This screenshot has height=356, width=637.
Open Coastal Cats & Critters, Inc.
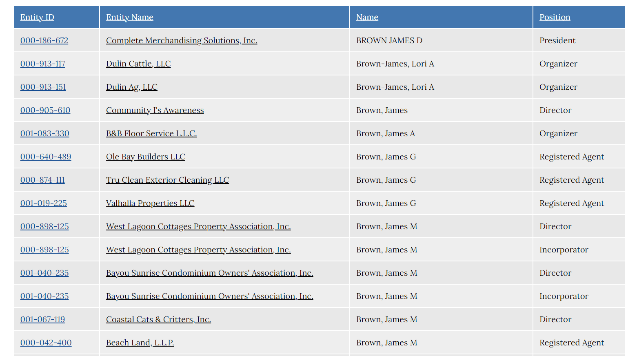pos(158,319)
